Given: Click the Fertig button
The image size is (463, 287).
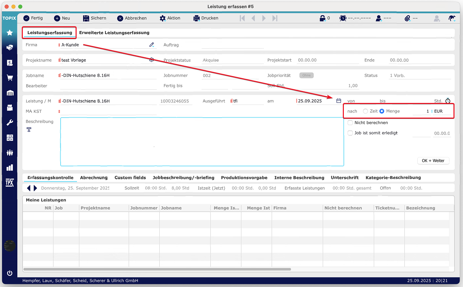Looking at the screenshot, I should point(33,18).
